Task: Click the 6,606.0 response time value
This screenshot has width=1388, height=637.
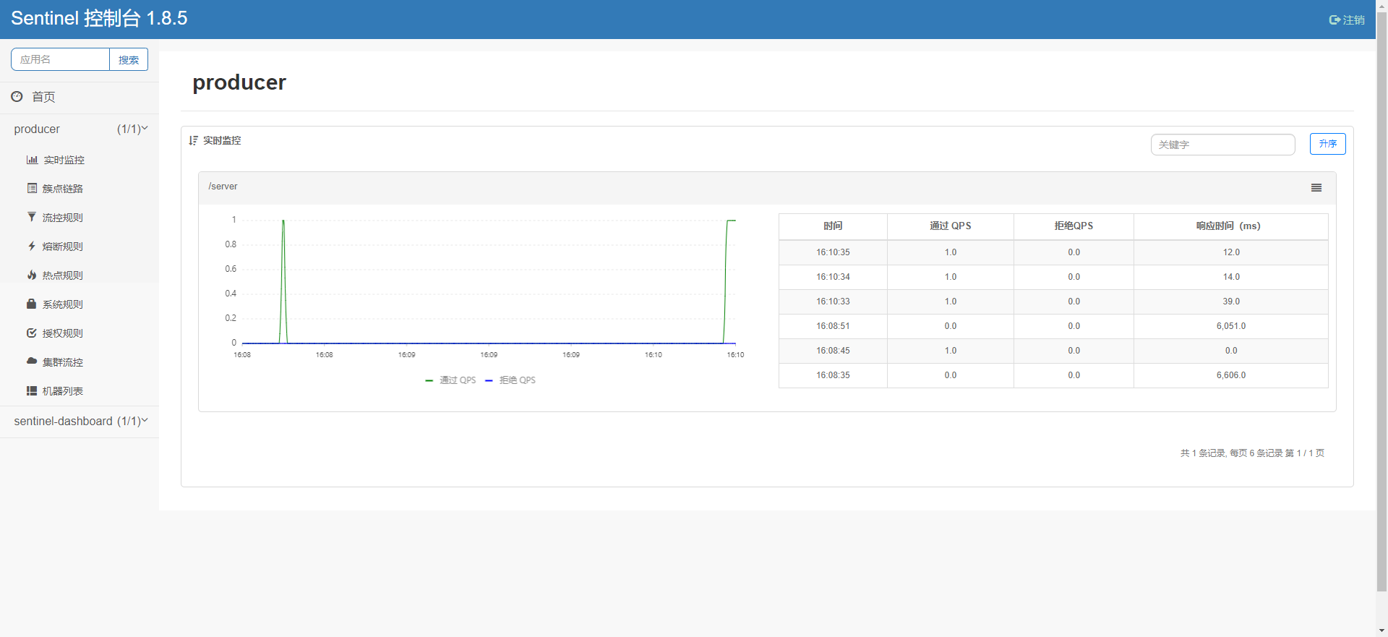Action: 1230,375
